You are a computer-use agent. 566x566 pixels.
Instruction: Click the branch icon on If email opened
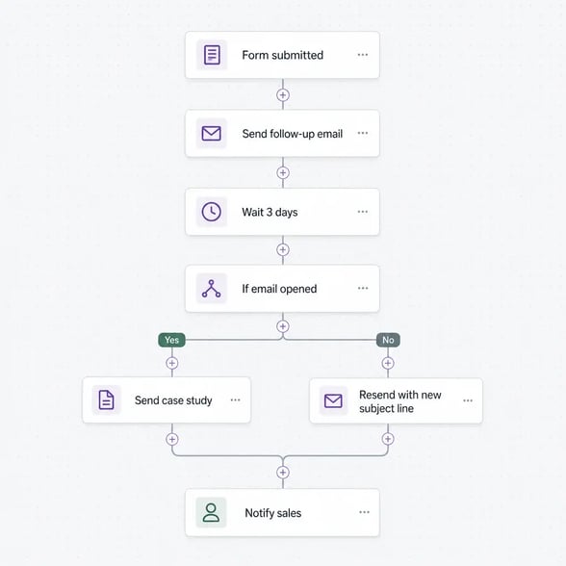212,289
